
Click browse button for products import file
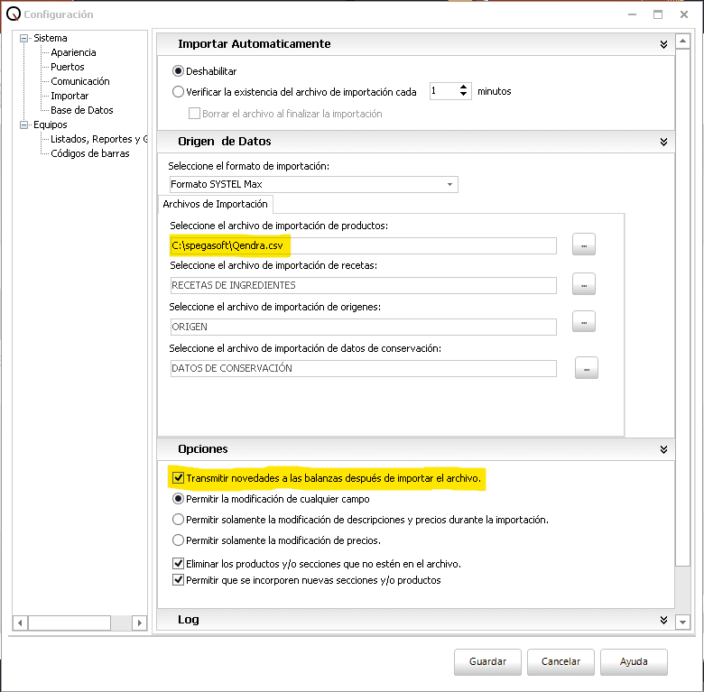584,245
